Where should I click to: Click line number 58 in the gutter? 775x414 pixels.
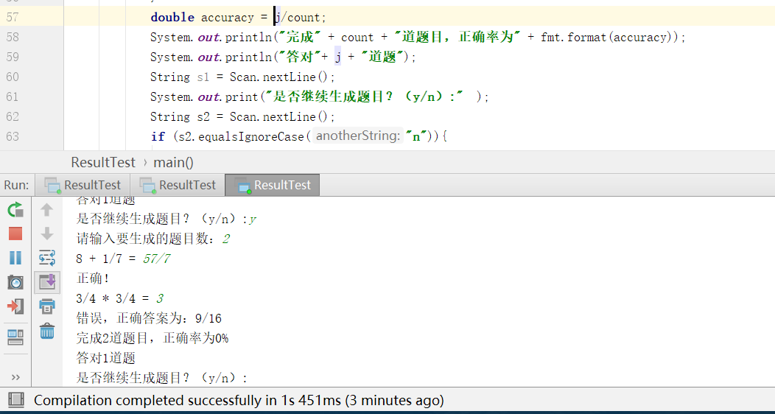(13, 37)
